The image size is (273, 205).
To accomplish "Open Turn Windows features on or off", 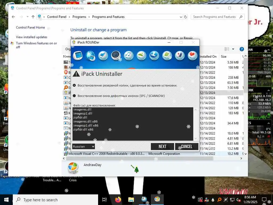I will pos(36,45).
